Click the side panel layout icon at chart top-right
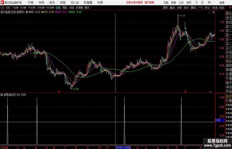The width and height of the screenshot is (232, 149). pyautogui.click(x=213, y=12)
